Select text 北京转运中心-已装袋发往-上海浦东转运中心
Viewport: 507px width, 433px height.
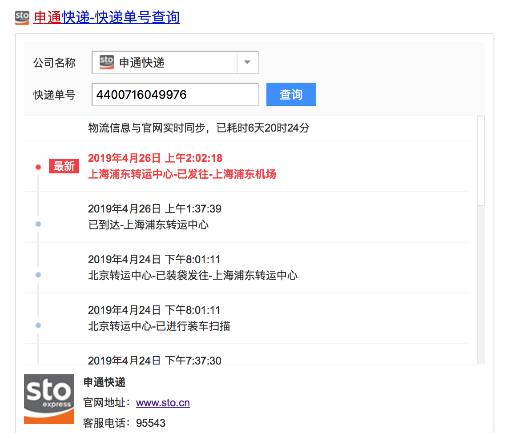193,275
